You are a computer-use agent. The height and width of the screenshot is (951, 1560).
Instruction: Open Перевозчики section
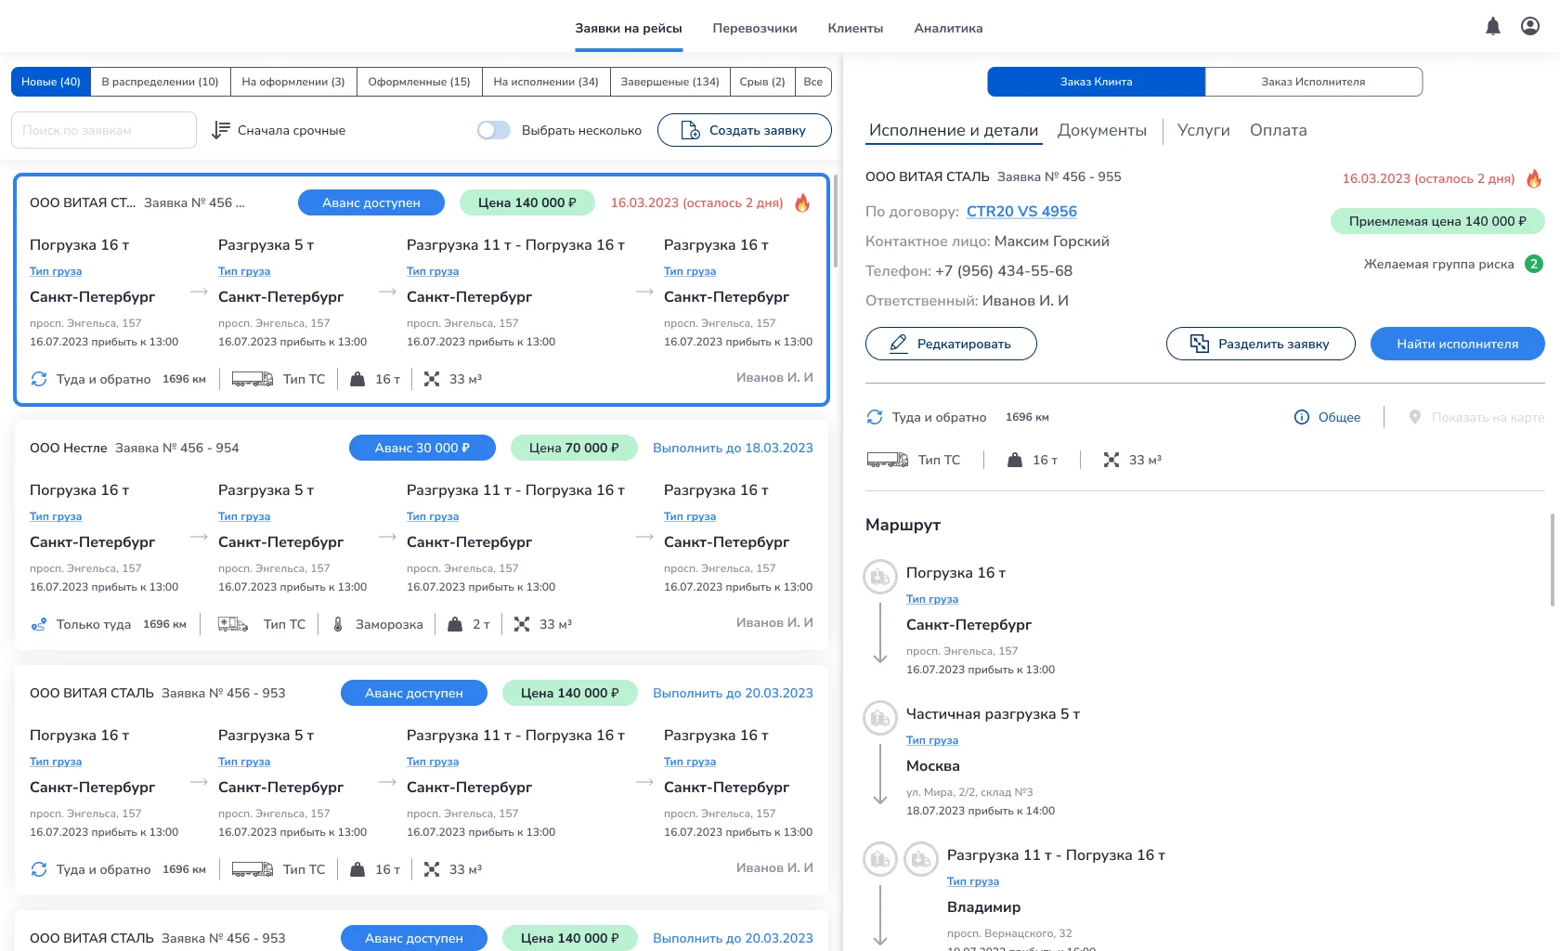click(755, 28)
